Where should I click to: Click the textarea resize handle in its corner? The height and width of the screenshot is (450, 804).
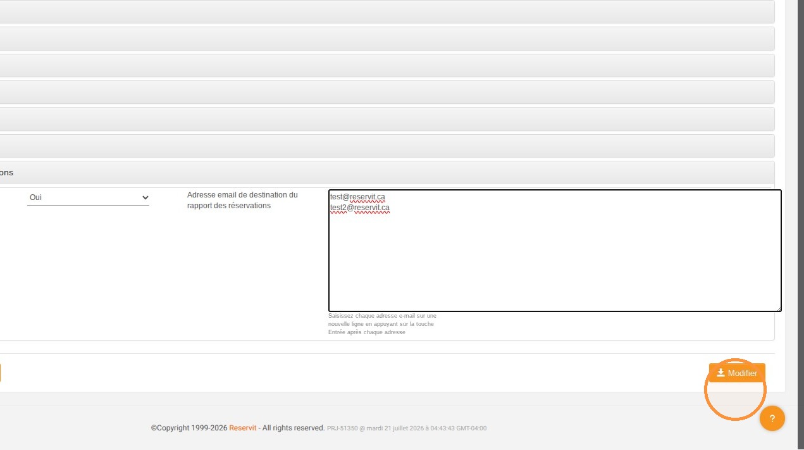(x=778, y=308)
